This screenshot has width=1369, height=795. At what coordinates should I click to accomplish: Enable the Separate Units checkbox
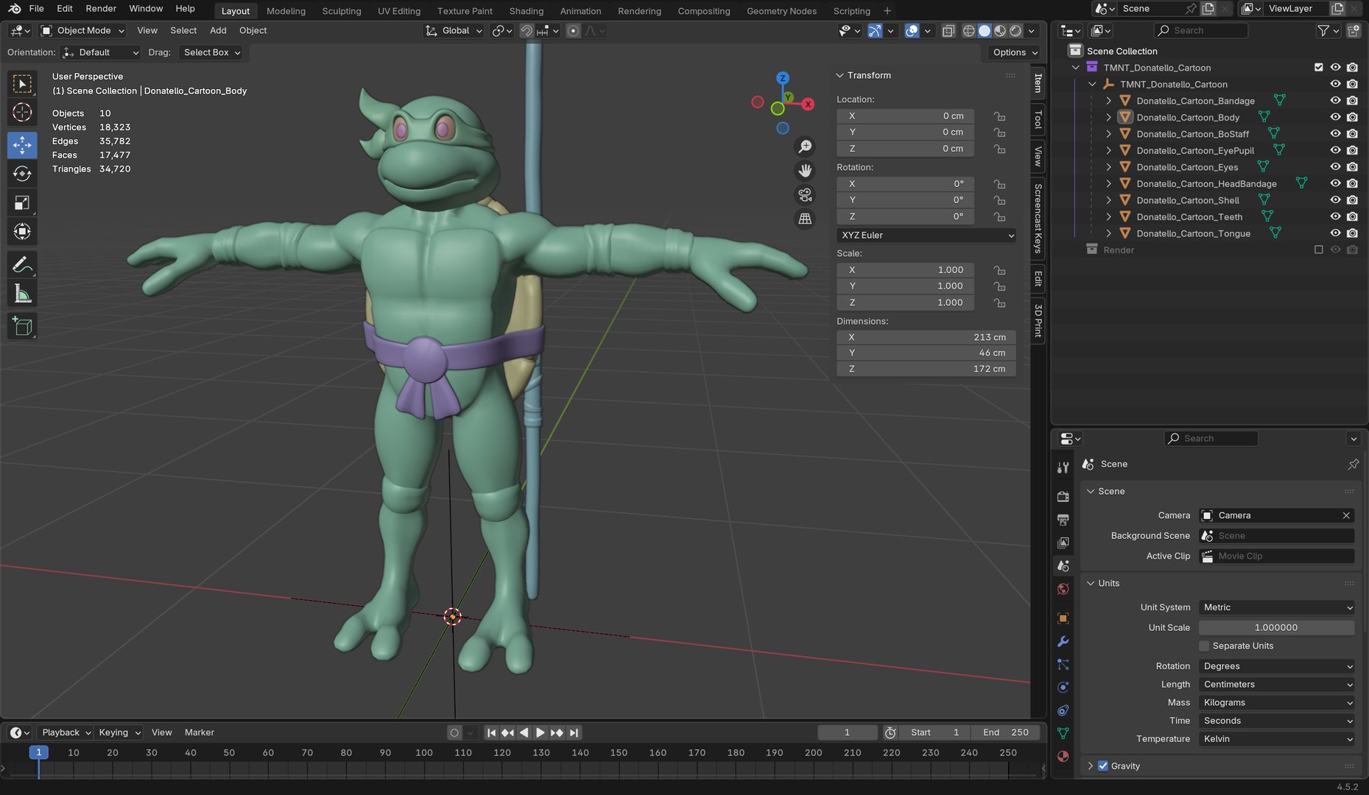[1204, 646]
